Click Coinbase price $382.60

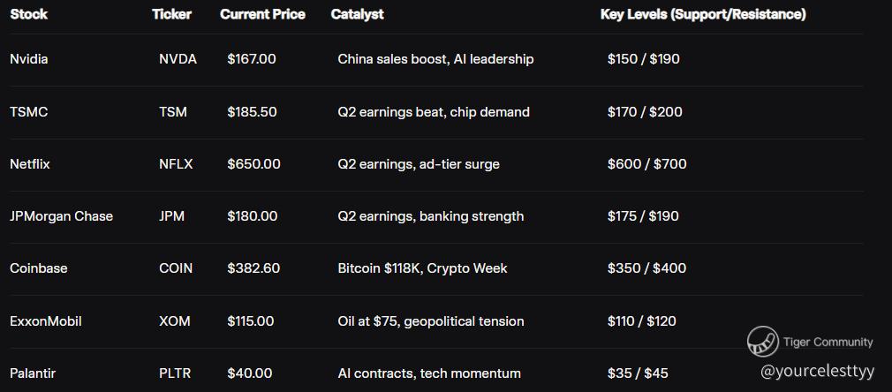(253, 268)
